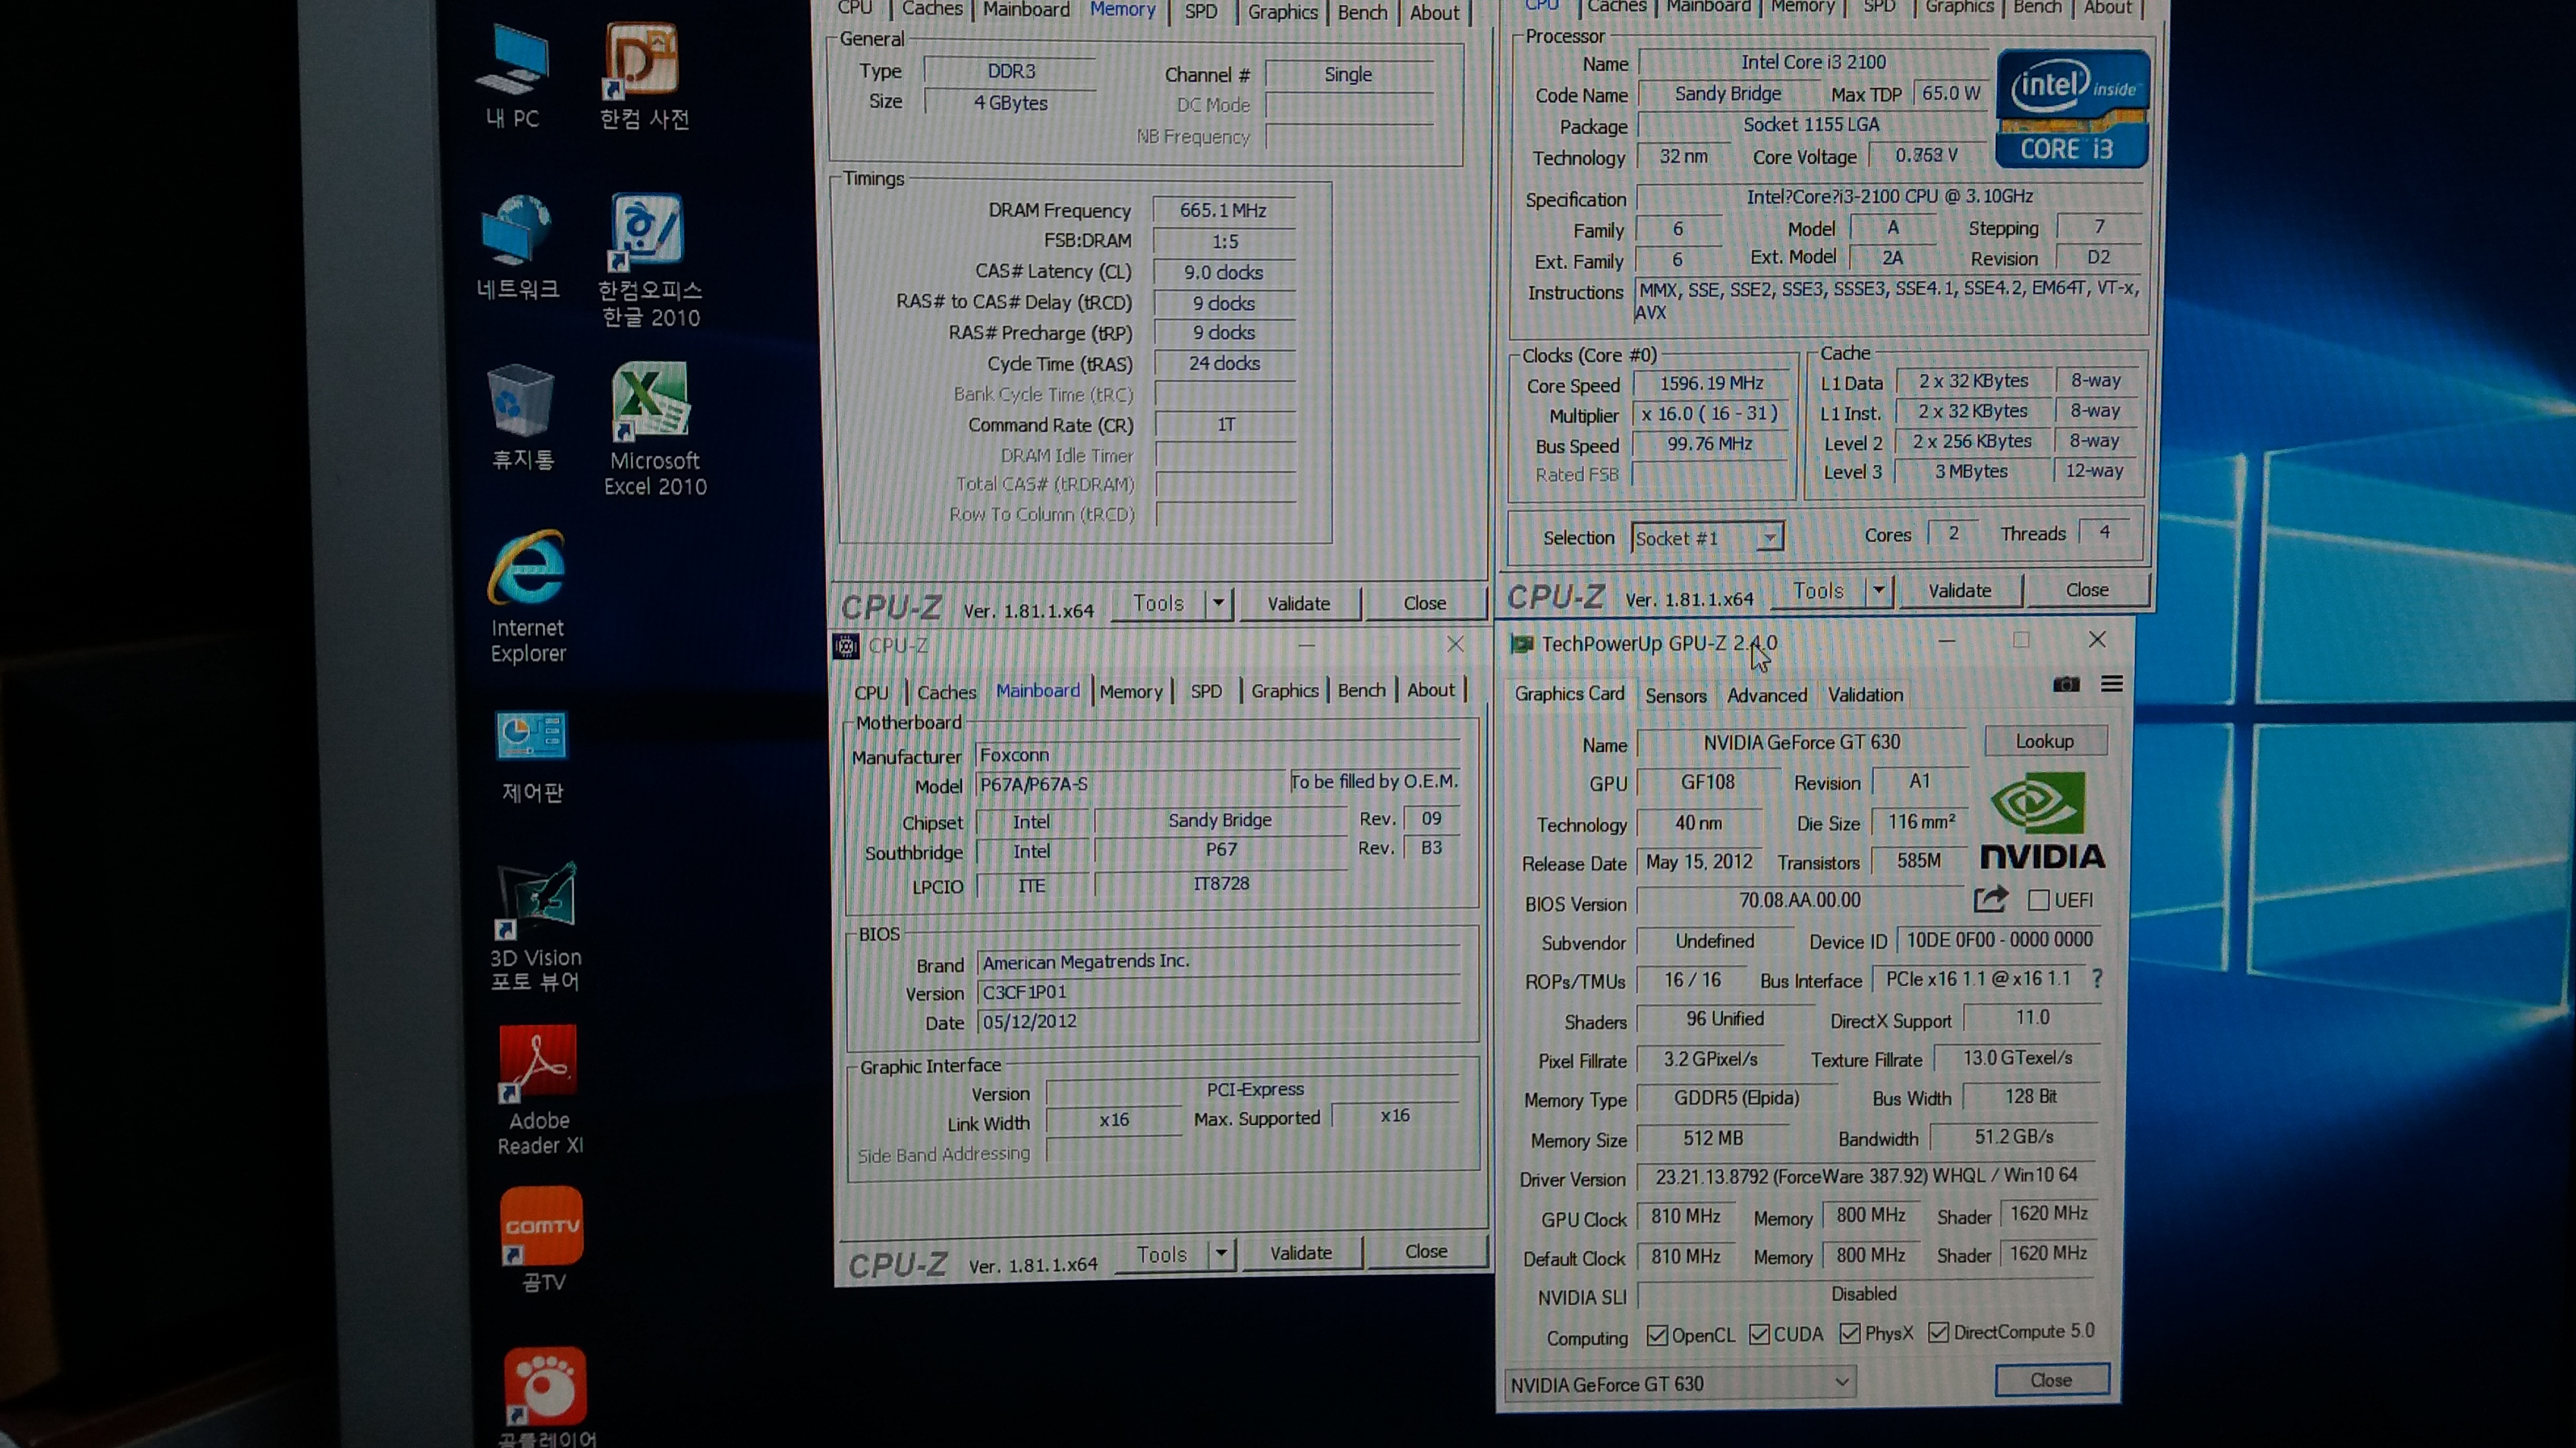Click the Lookup button in GPU-Z
This screenshot has width=2576, height=1448.
pyautogui.click(x=2045, y=740)
